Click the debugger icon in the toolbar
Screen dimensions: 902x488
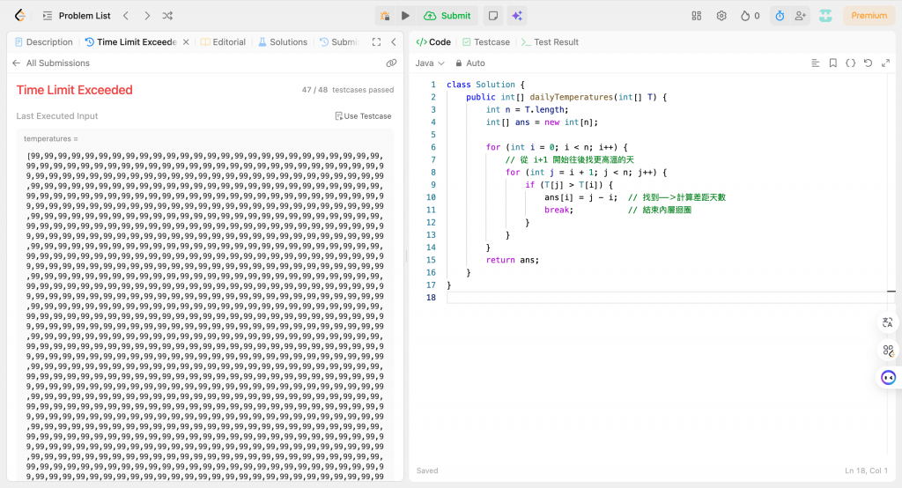click(385, 16)
